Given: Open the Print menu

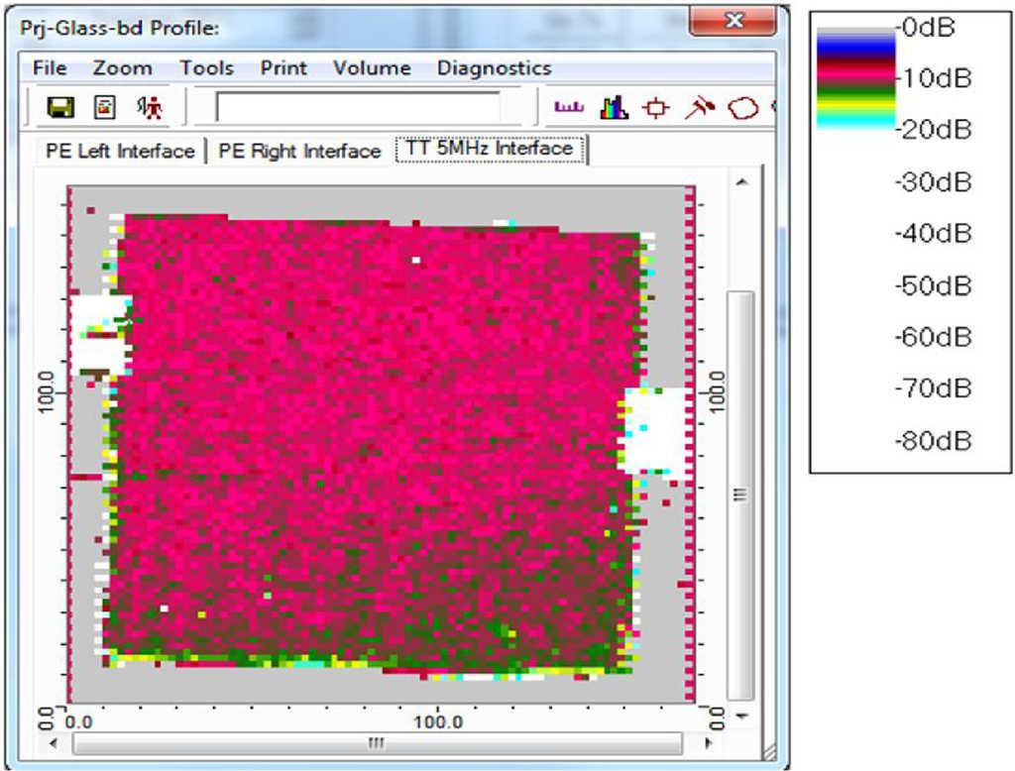Looking at the screenshot, I should click(x=283, y=68).
